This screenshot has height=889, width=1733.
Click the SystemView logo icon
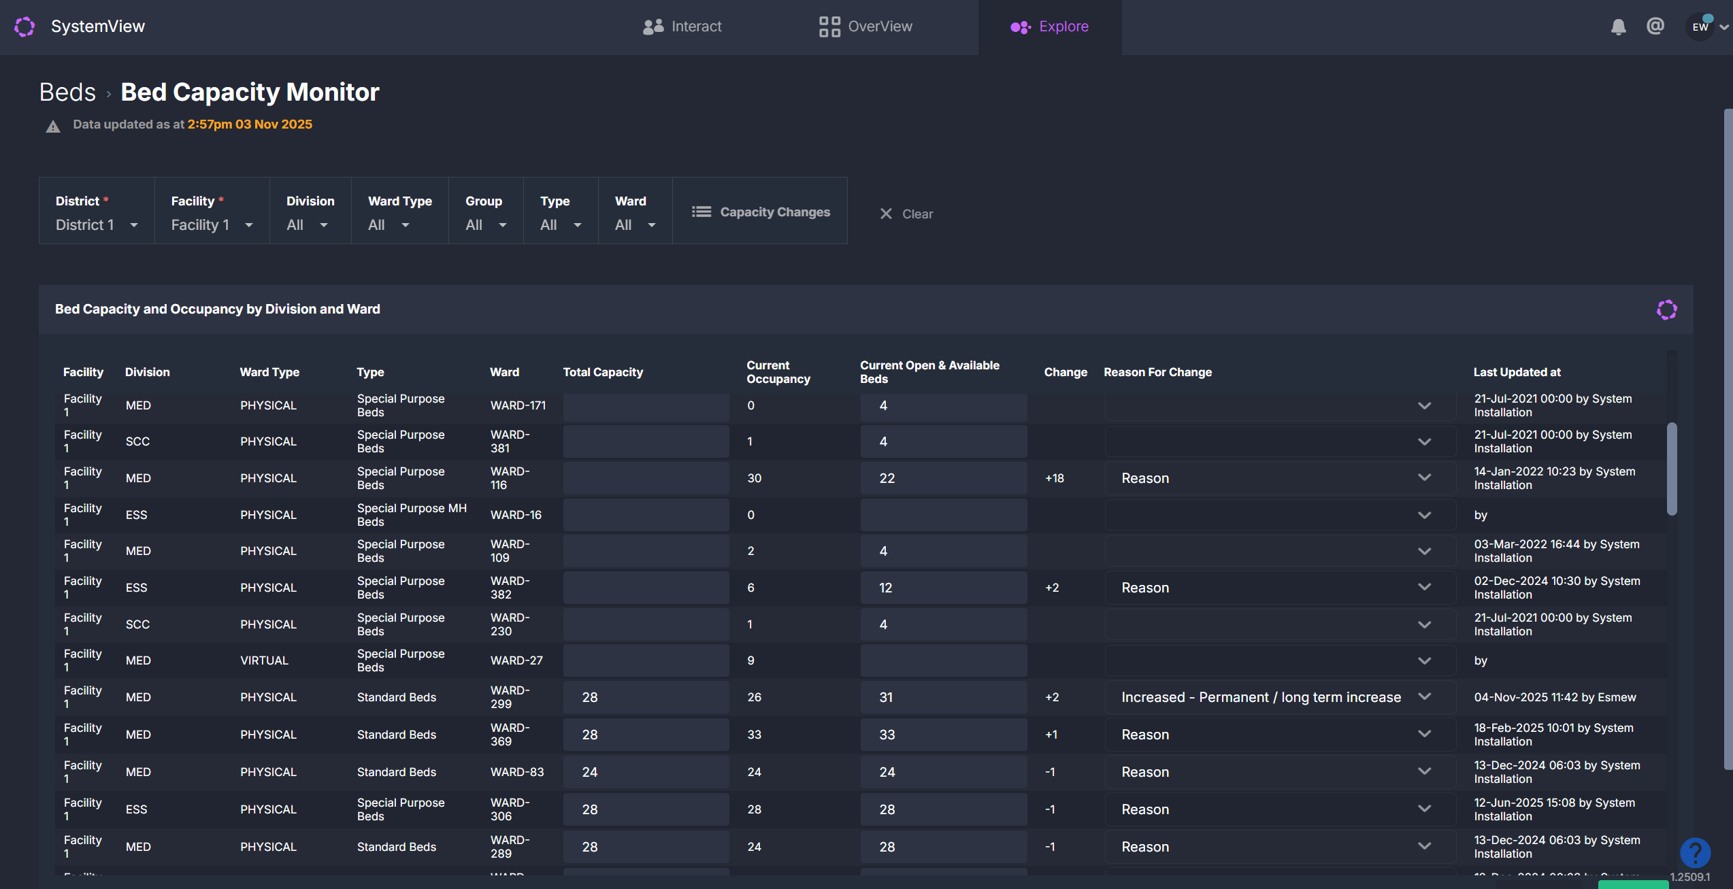click(24, 27)
